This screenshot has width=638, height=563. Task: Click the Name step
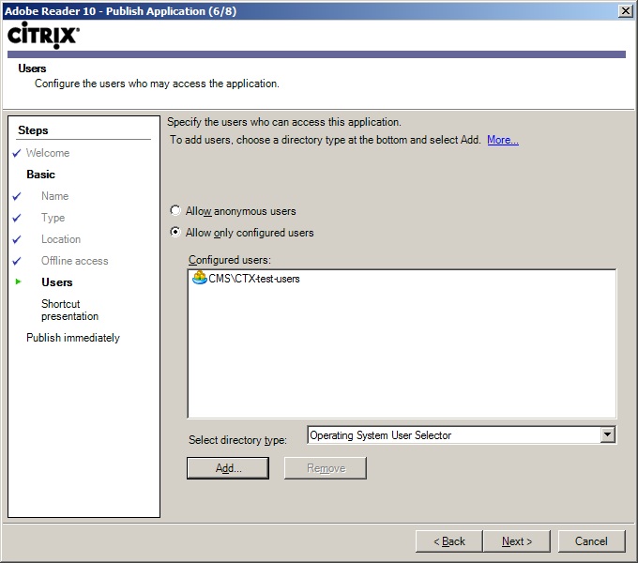coord(55,196)
